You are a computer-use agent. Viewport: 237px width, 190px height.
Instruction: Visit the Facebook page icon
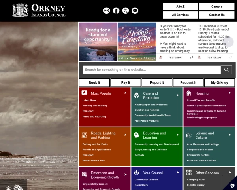coord(116,11)
